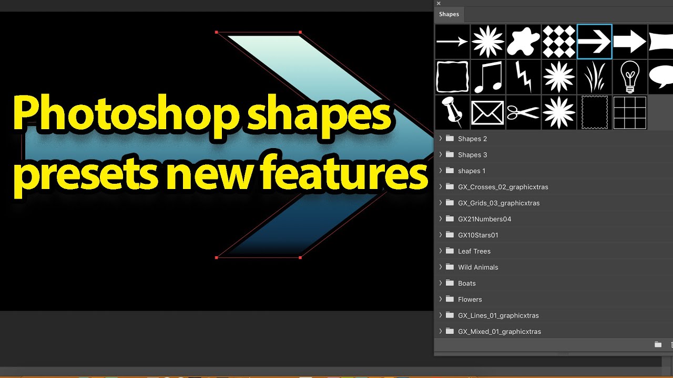Pick the music note shape
This screenshot has height=378, width=673.
(x=488, y=77)
